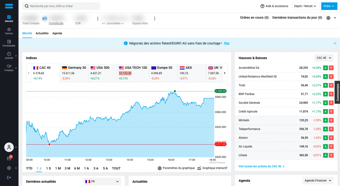
Task: Select the CAC 40 index card
Action: (x=45, y=73)
